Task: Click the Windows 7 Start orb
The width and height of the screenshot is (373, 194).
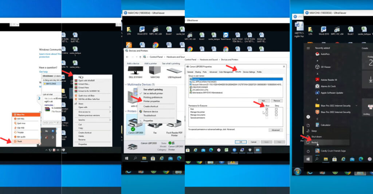Action: 297,171
